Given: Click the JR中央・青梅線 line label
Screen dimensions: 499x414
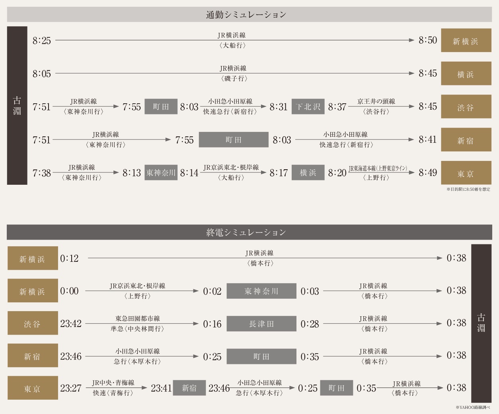Looking at the screenshot, I should tap(113, 383).
